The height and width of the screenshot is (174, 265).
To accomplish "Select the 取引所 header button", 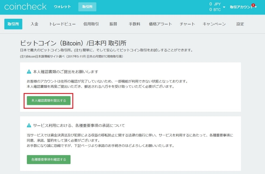I will click(87, 7).
